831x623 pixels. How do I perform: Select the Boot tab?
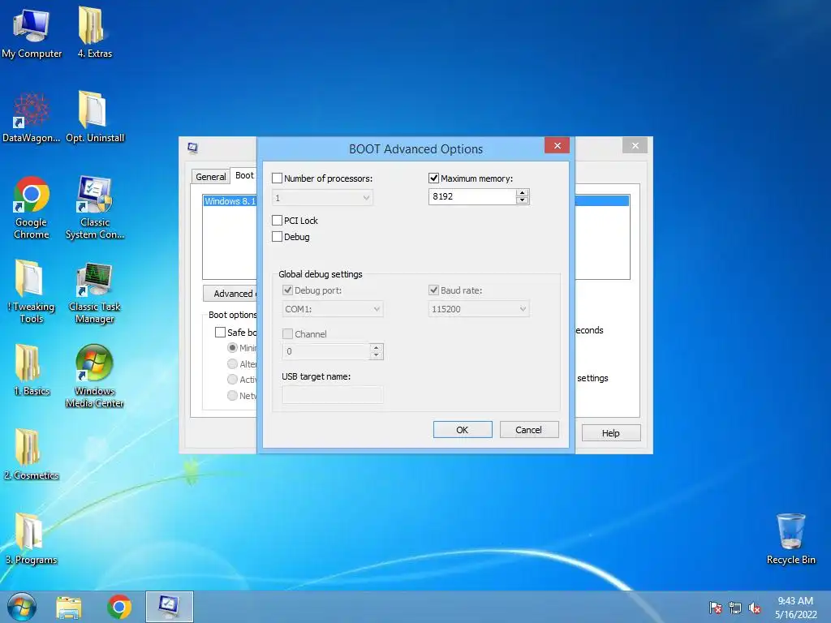tap(244, 175)
